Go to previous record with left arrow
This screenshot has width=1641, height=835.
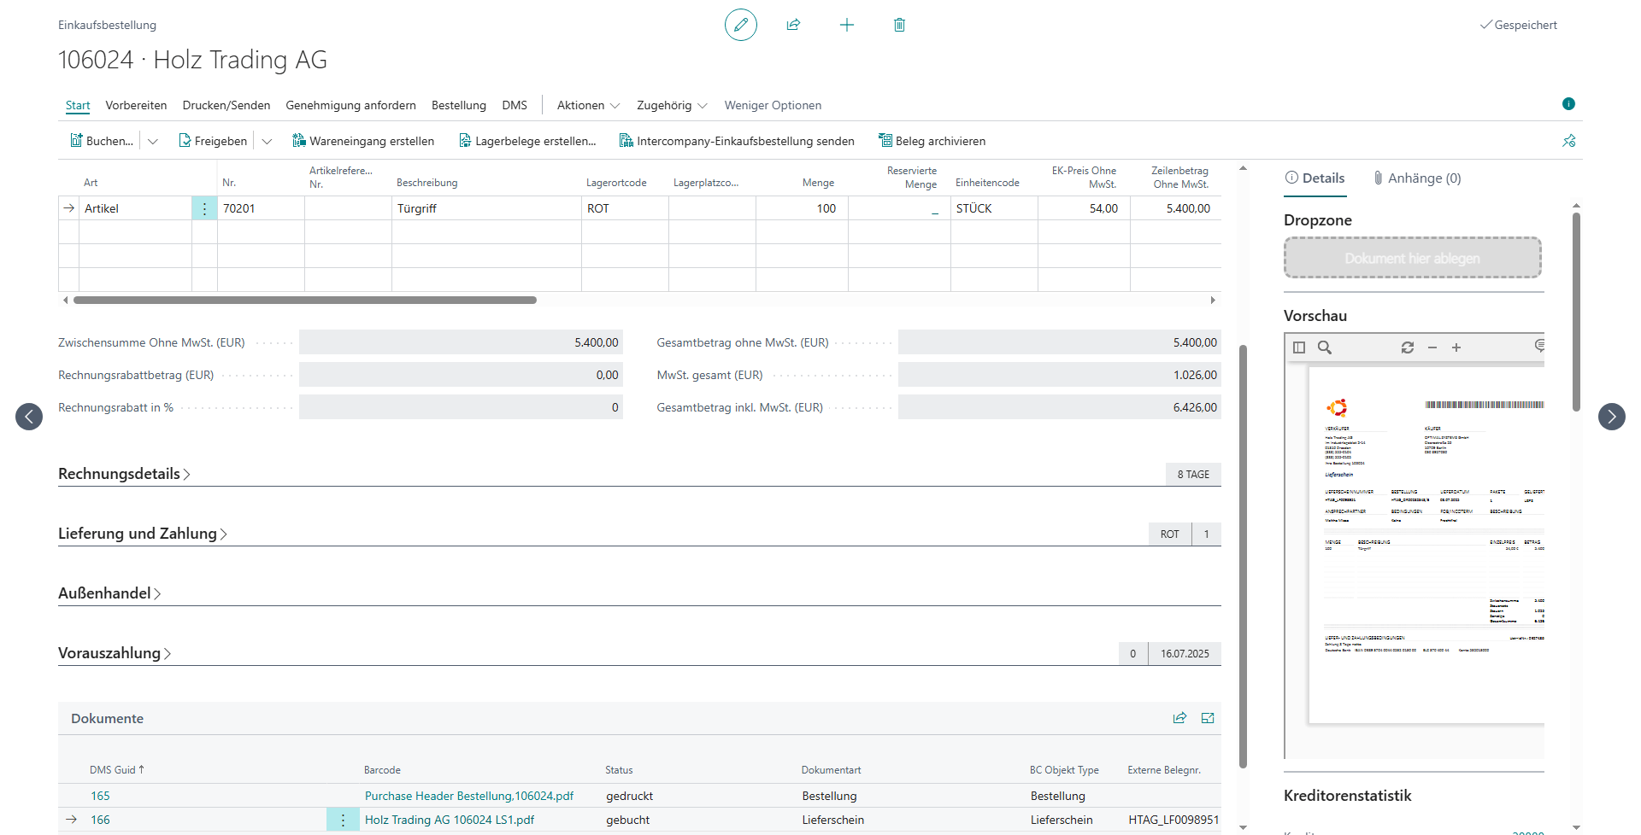click(29, 417)
